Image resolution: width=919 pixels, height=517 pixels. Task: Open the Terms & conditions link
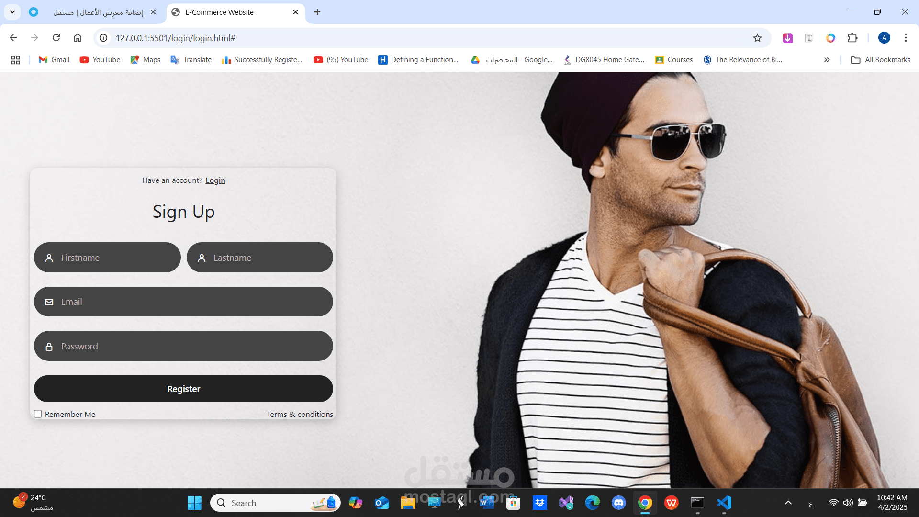click(300, 415)
